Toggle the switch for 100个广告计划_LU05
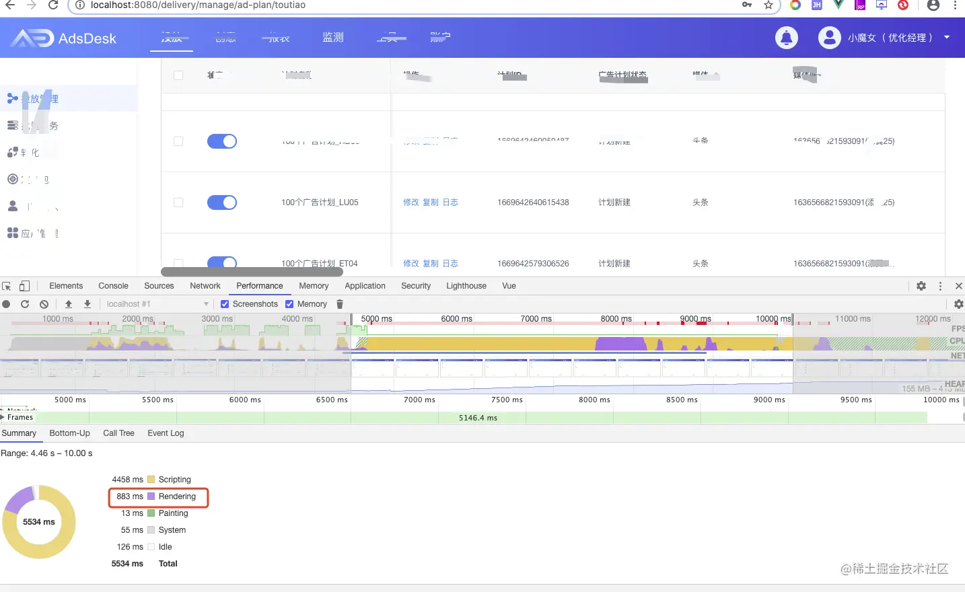This screenshot has width=965, height=592. (222, 202)
